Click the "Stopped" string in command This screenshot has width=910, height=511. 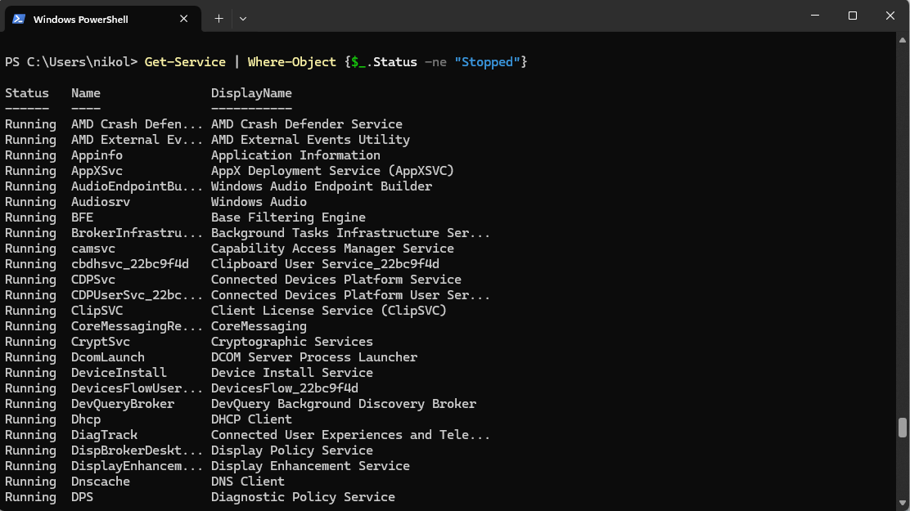487,62
